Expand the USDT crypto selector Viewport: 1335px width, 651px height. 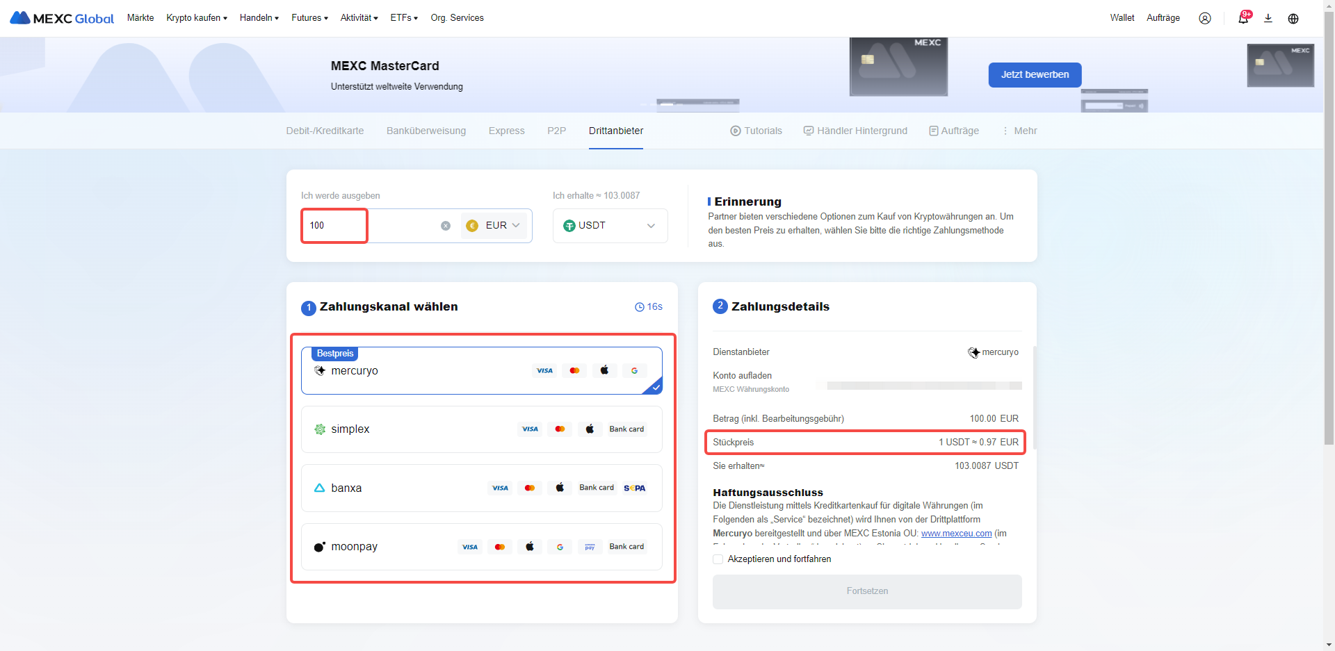click(x=610, y=226)
